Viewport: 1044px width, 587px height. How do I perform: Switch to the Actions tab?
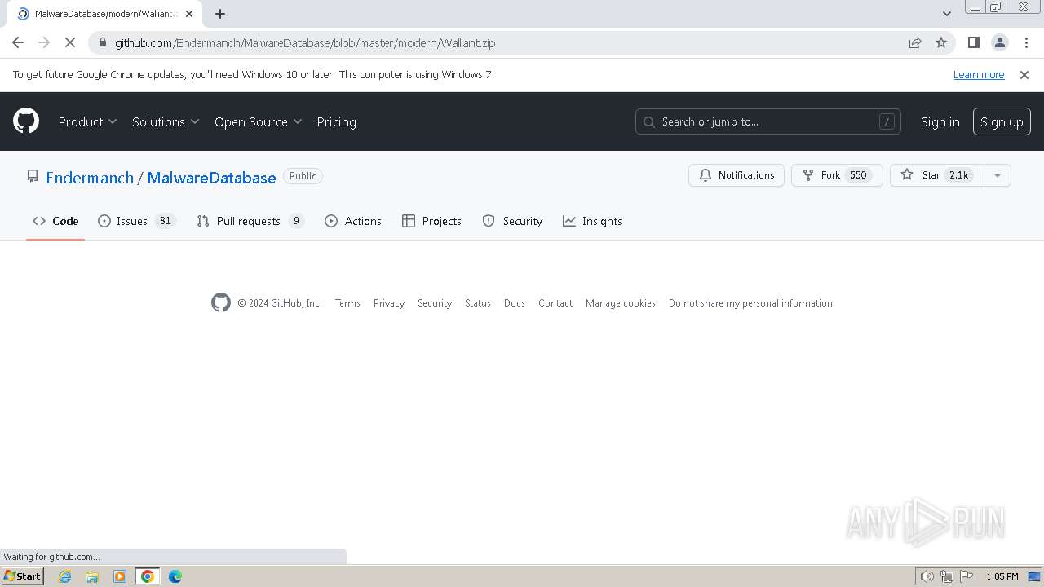[x=353, y=221]
